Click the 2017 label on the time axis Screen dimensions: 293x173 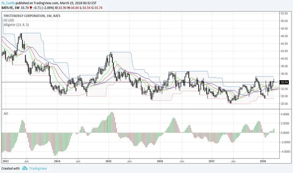pos(211,161)
